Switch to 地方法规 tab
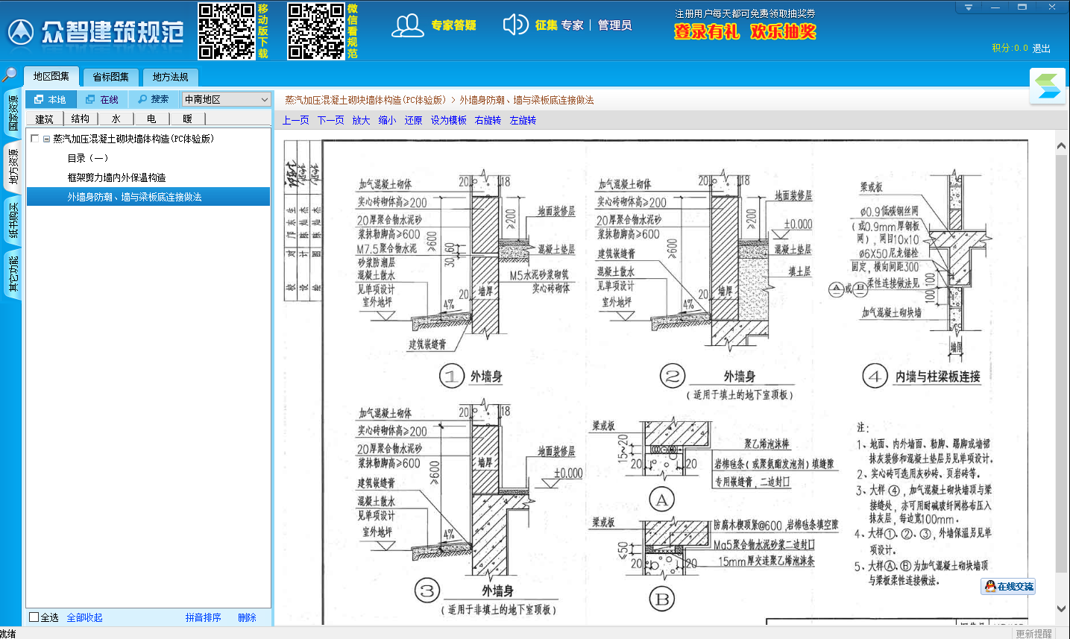This screenshot has width=1070, height=639. (171, 77)
